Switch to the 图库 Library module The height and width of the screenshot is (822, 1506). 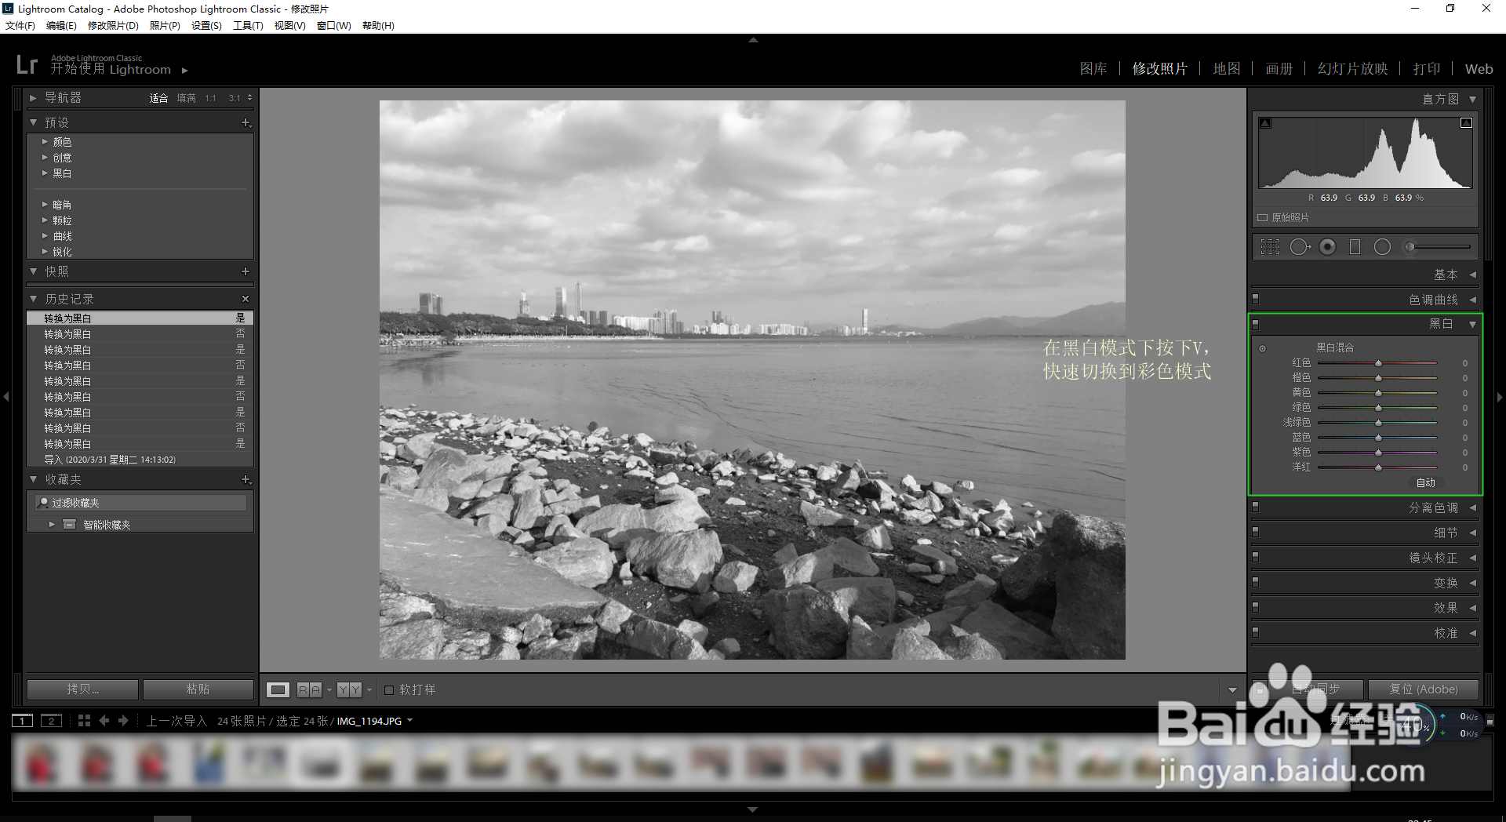tap(1093, 69)
